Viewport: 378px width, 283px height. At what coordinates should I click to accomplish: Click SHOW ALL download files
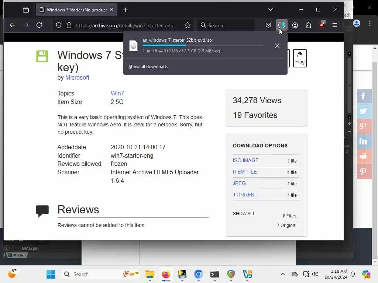(x=244, y=214)
